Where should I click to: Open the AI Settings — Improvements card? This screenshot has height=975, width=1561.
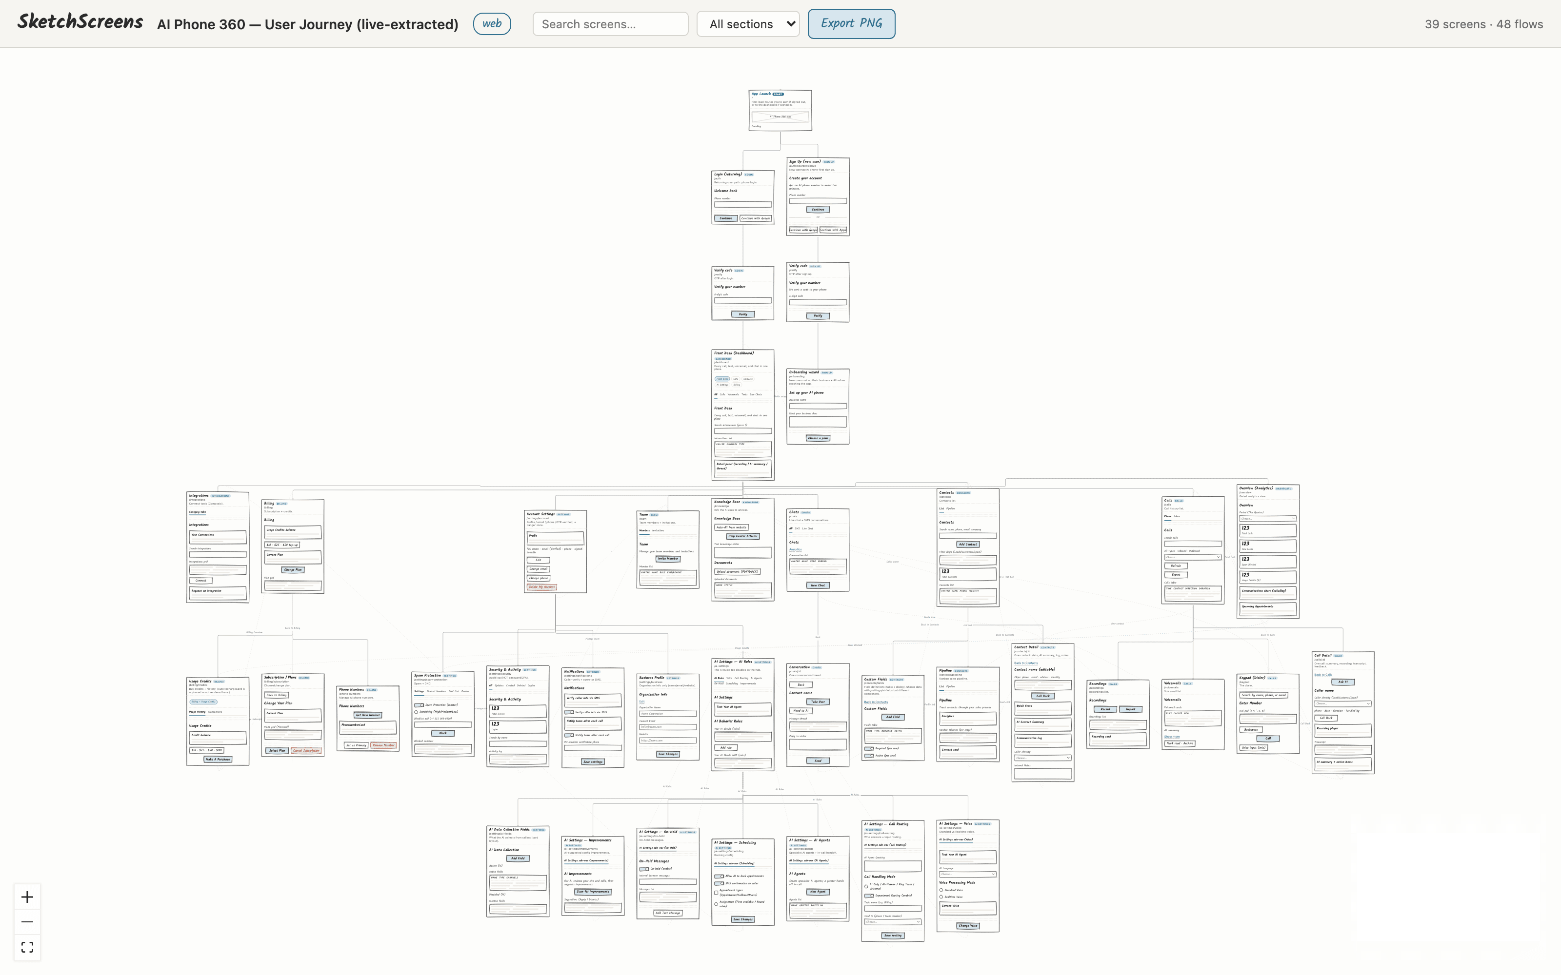point(593,877)
